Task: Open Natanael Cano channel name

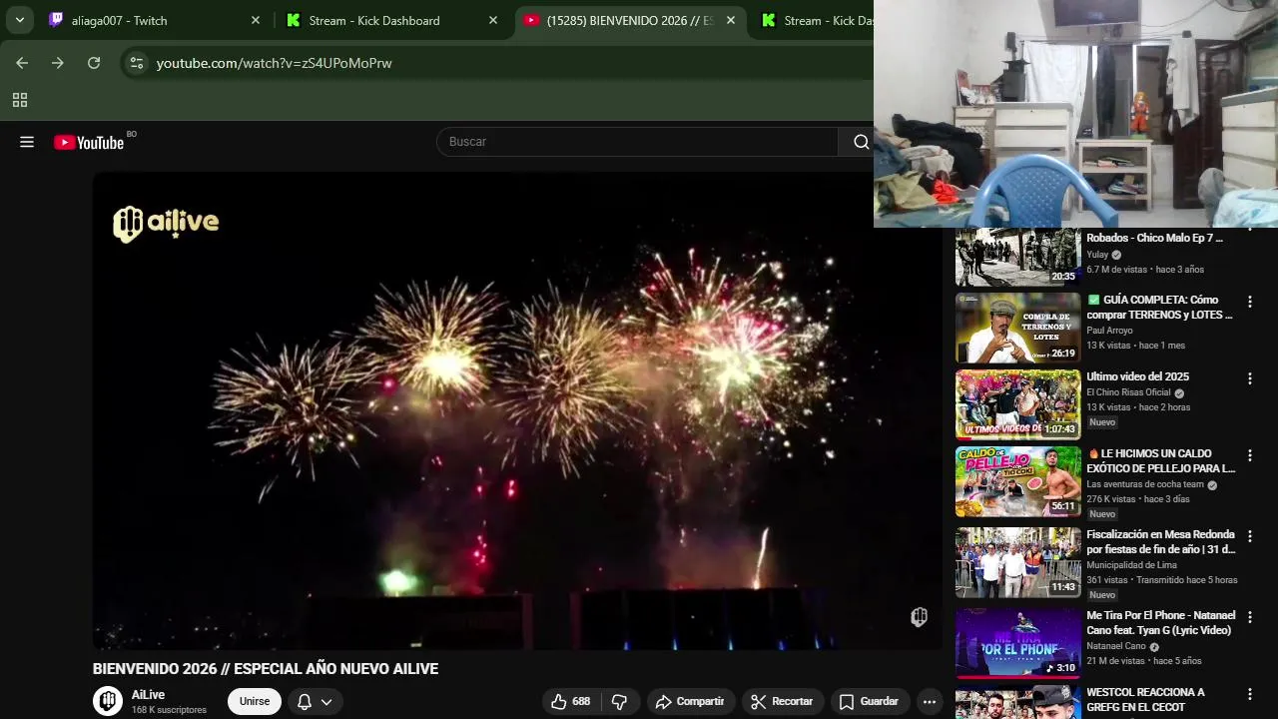Action: click(x=1116, y=646)
